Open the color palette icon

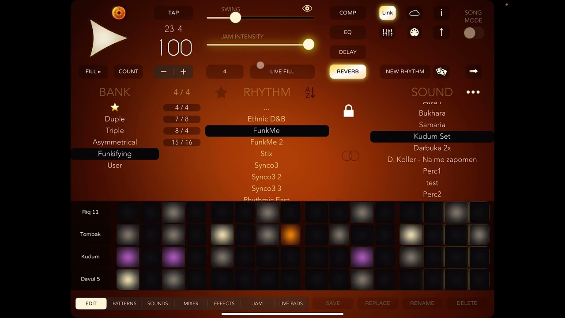(x=414, y=33)
